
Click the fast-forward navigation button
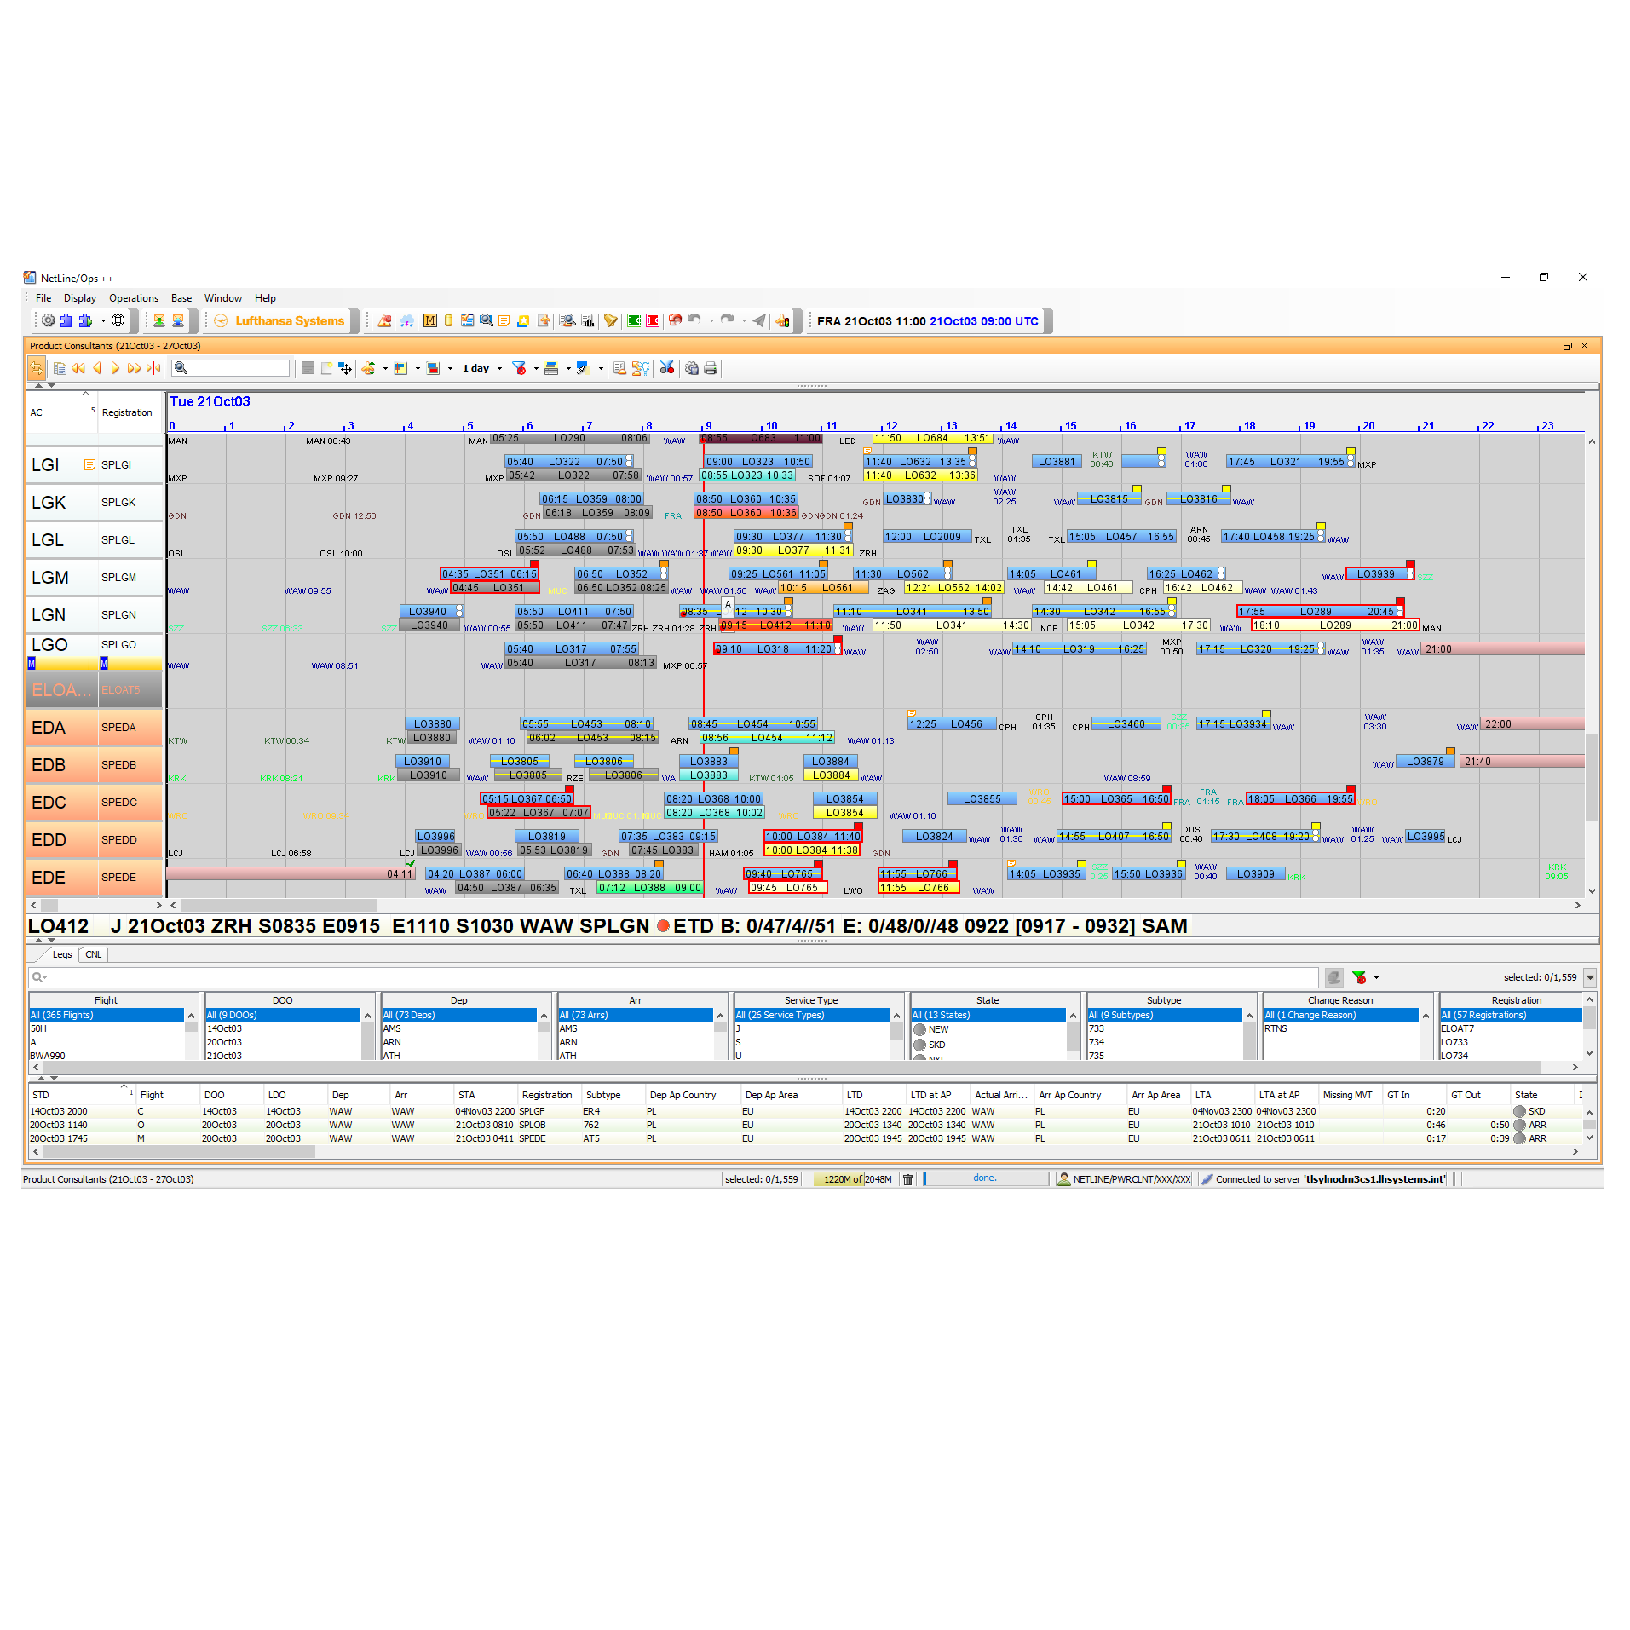[133, 368]
